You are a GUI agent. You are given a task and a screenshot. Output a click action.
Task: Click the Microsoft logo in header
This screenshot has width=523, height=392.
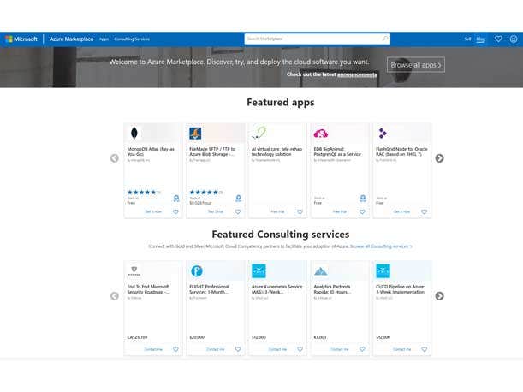point(21,39)
